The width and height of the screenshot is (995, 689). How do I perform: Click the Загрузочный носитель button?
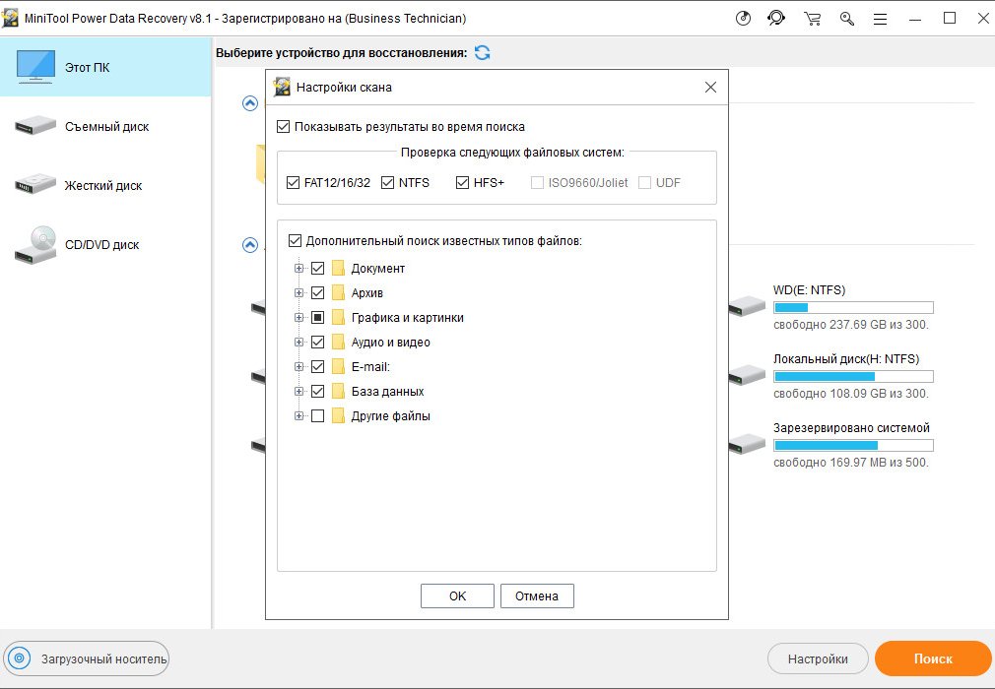(x=87, y=658)
